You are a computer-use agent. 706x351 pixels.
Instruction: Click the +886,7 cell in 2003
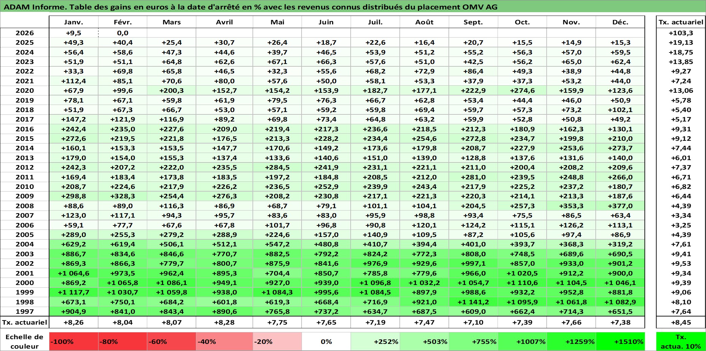[73, 254]
